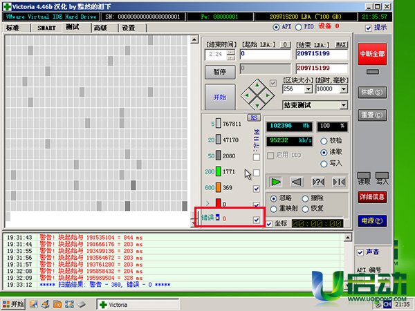Click the log panel scrollbar up arrow
The image size is (415, 311).
pyautogui.click(x=348, y=238)
